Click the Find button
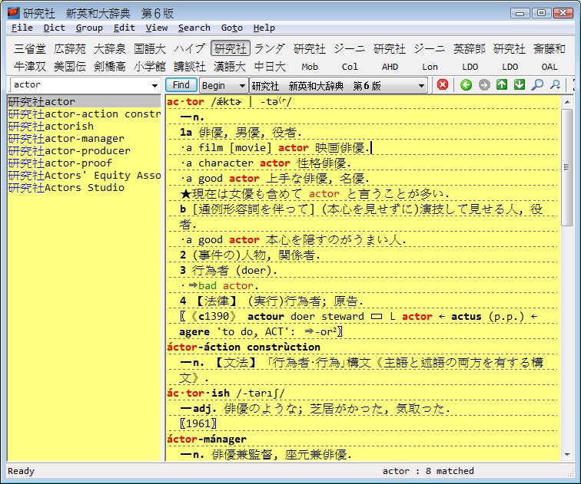Viewport: 581px width, 484px height. click(x=181, y=85)
